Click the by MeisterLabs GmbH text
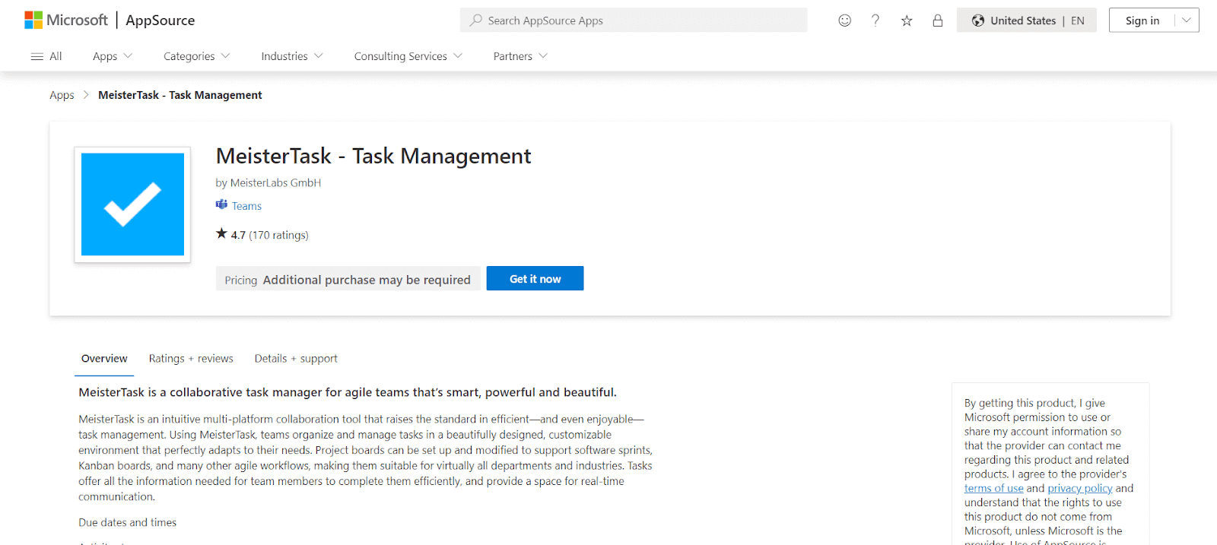Viewport: 1217px width, 545px height. (x=269, y=182)
